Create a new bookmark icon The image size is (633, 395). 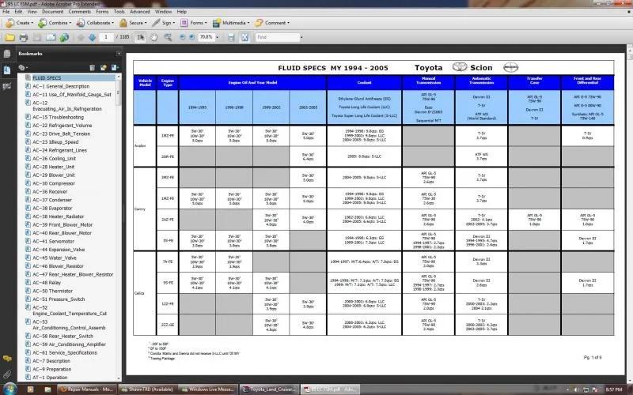point(104,68)
